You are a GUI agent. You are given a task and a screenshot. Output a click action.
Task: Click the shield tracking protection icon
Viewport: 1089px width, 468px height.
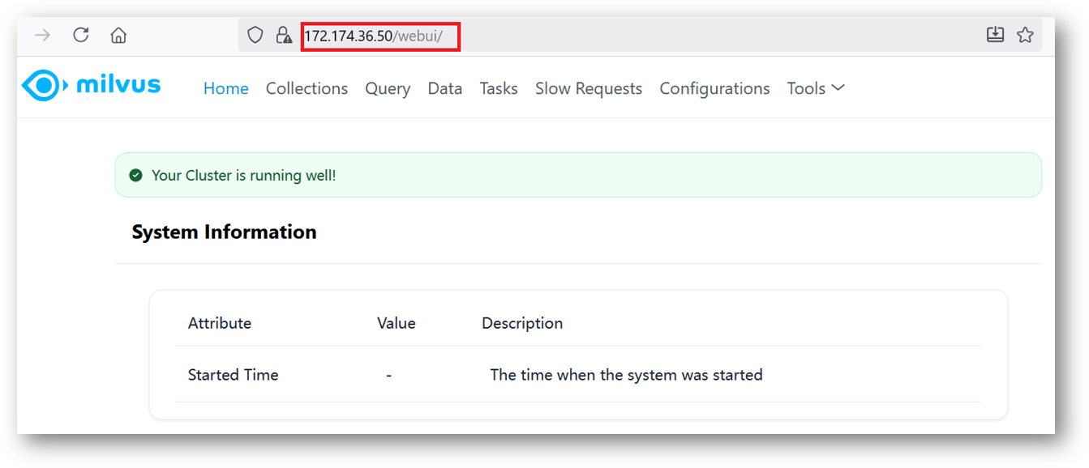point(255,35)
